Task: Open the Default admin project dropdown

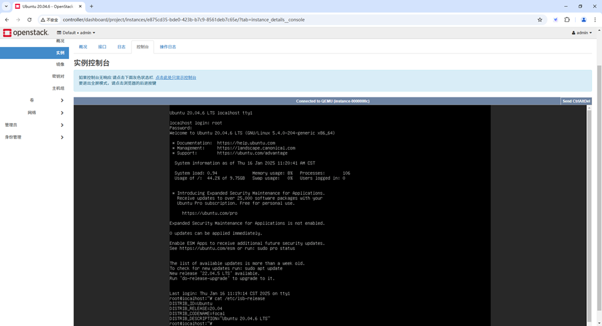Action: click(x=76, y=33)
